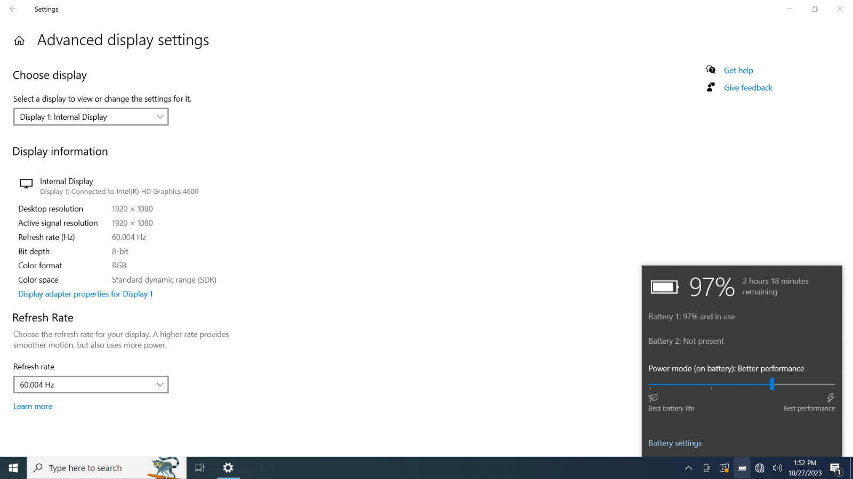Click the '8-bit' bit depth value
This screenshot has width=853, height=479.
click(x=120, y=251)
